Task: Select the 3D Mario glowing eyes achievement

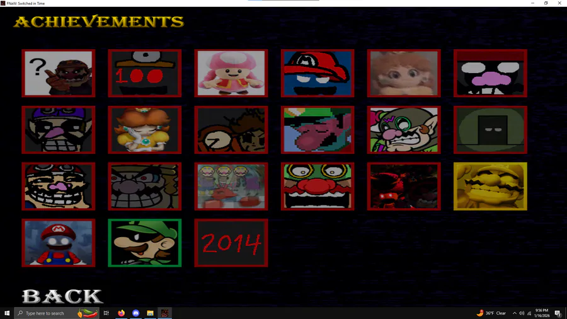Action: point(58,243)
